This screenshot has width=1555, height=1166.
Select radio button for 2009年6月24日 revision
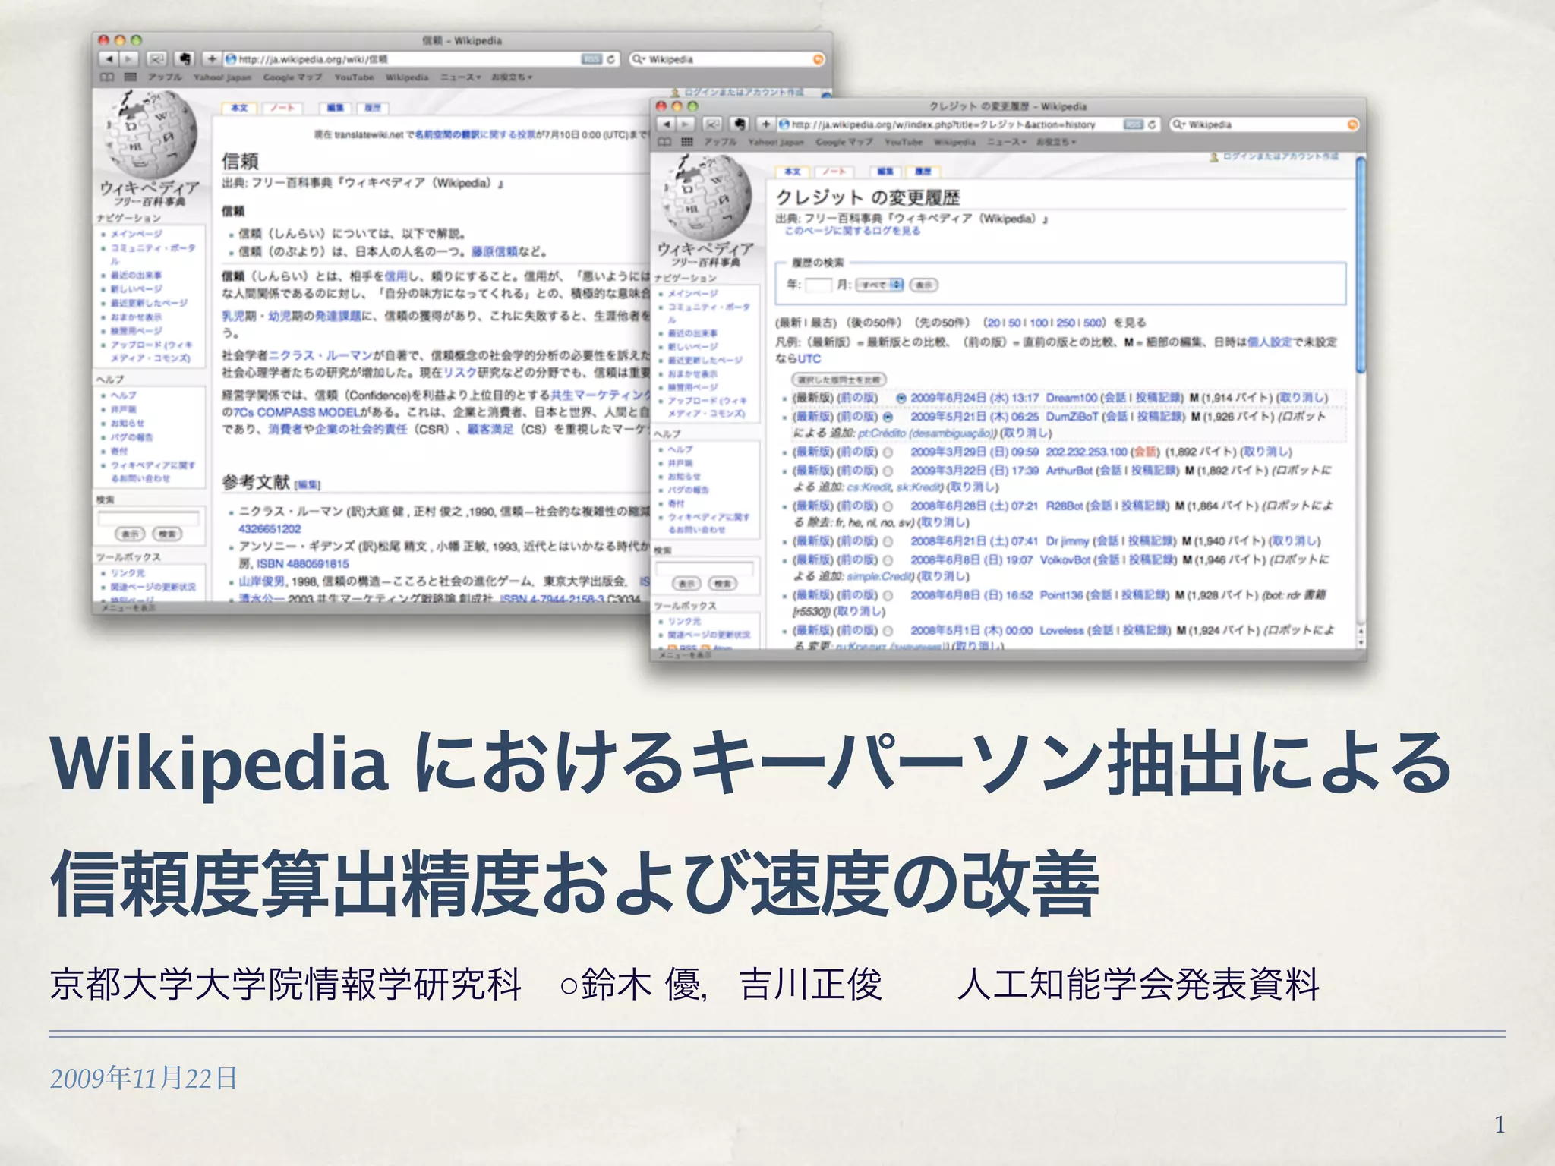901,398
